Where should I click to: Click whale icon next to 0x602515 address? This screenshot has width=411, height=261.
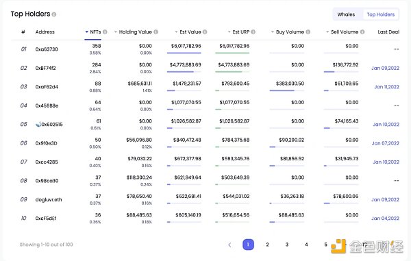point(38,124)
